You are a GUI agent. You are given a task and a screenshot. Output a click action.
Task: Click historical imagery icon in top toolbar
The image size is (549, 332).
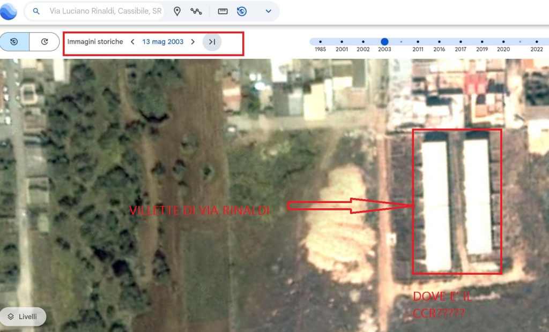tap(242, 11)
